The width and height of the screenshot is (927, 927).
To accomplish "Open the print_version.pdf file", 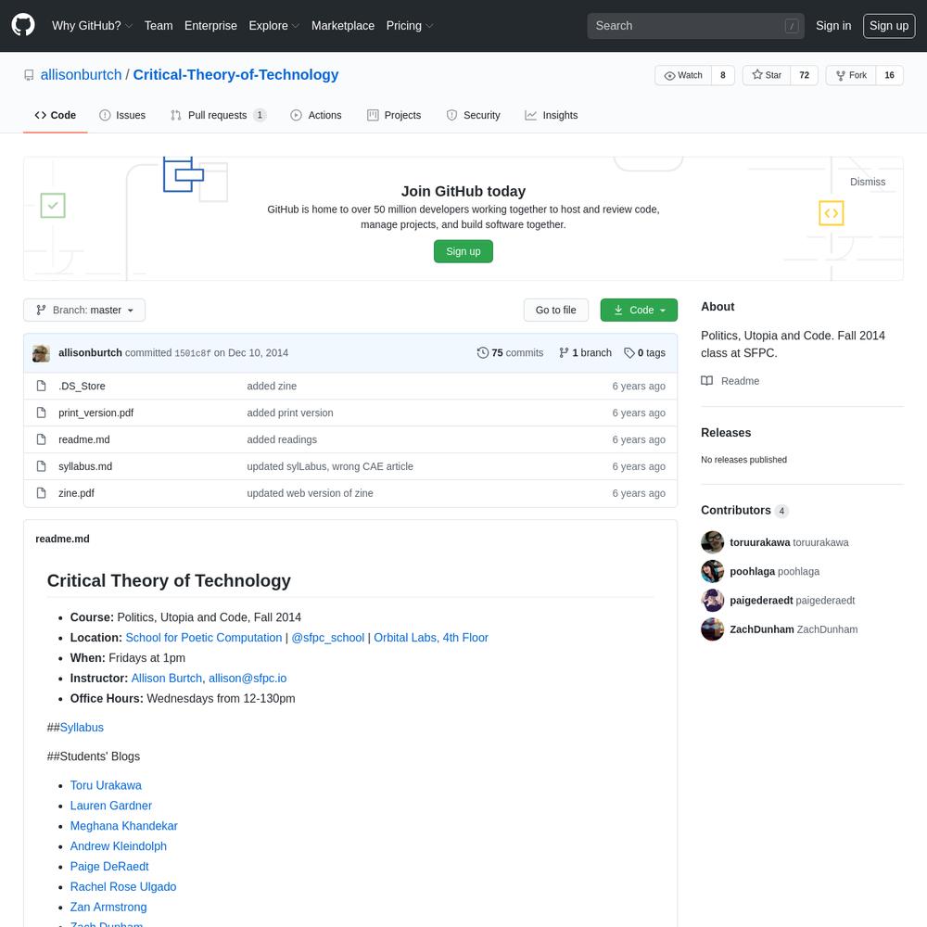I will pos(95,413).
